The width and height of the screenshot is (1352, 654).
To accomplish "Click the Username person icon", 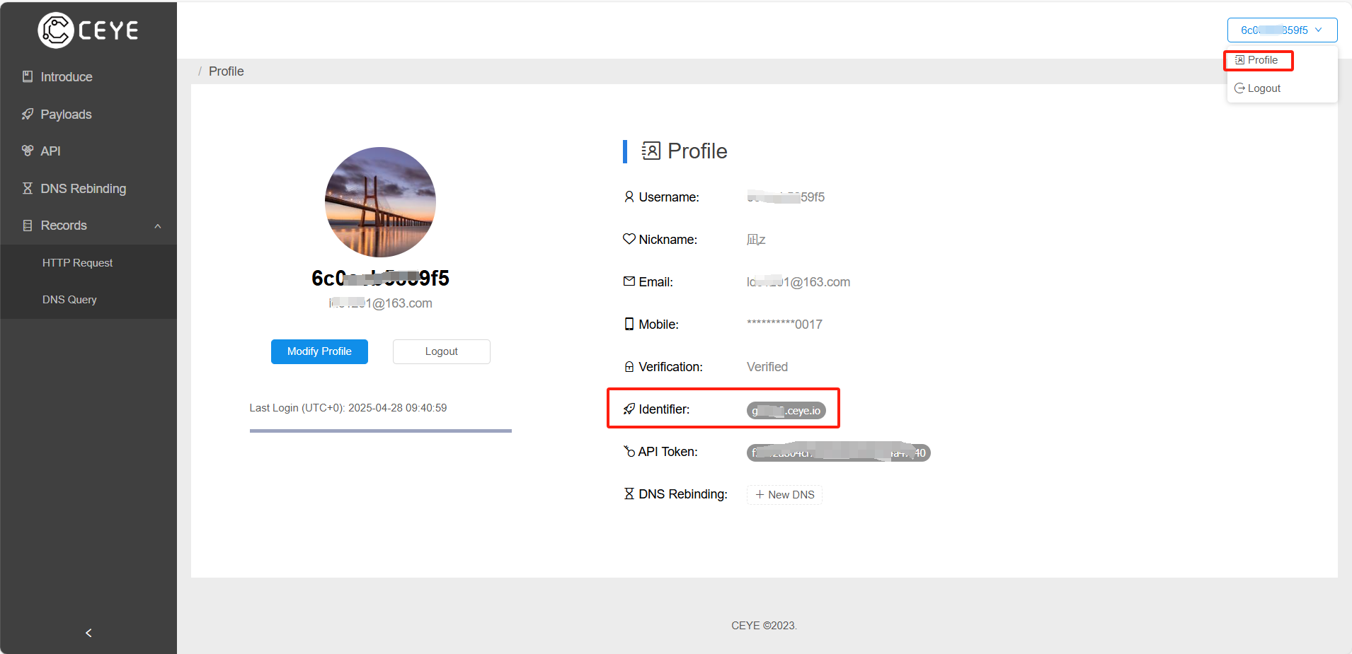I will click(x=629, y=197).
